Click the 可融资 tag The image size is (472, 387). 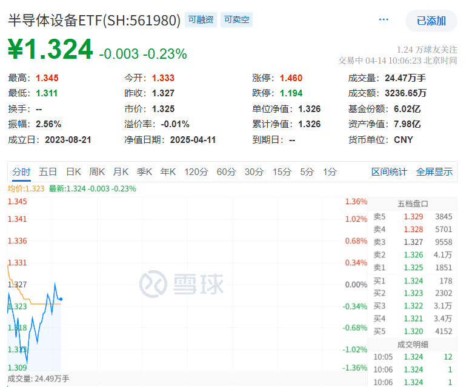(x=201, y=19)
